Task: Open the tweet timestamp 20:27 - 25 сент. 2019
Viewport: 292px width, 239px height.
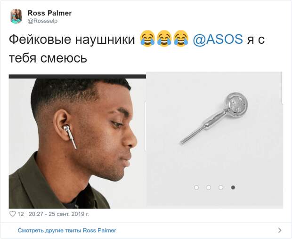Action: [x=59, y=214]
